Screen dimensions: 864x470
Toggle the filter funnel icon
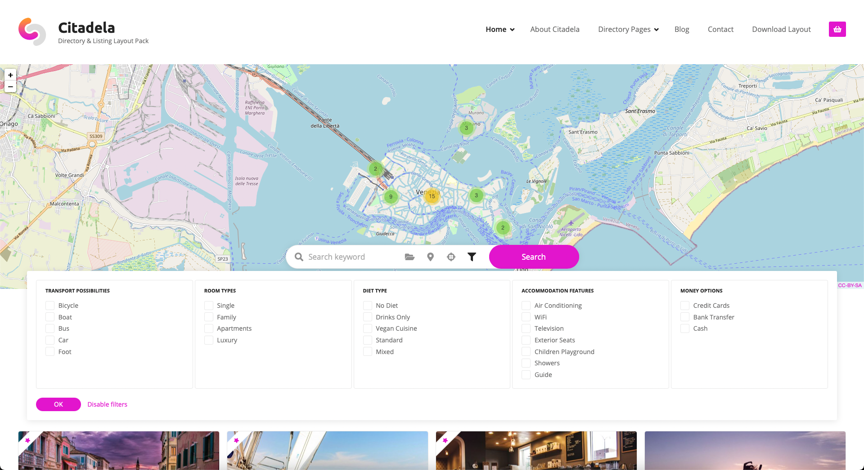click(x=472, y=257)
